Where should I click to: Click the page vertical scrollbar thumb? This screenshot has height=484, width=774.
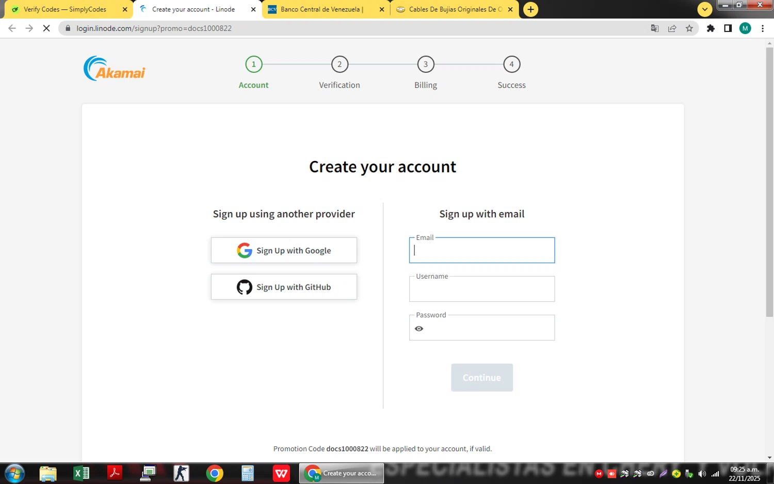769,182
